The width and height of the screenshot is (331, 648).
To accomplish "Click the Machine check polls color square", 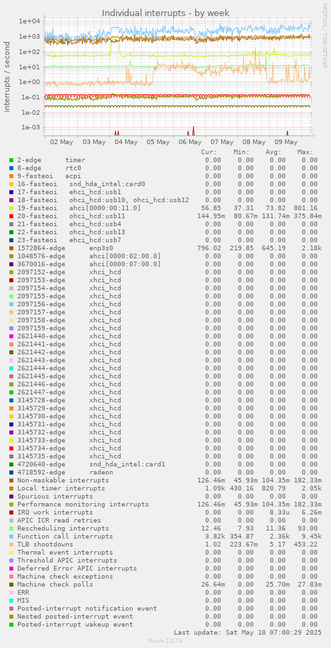I will 11,585.
